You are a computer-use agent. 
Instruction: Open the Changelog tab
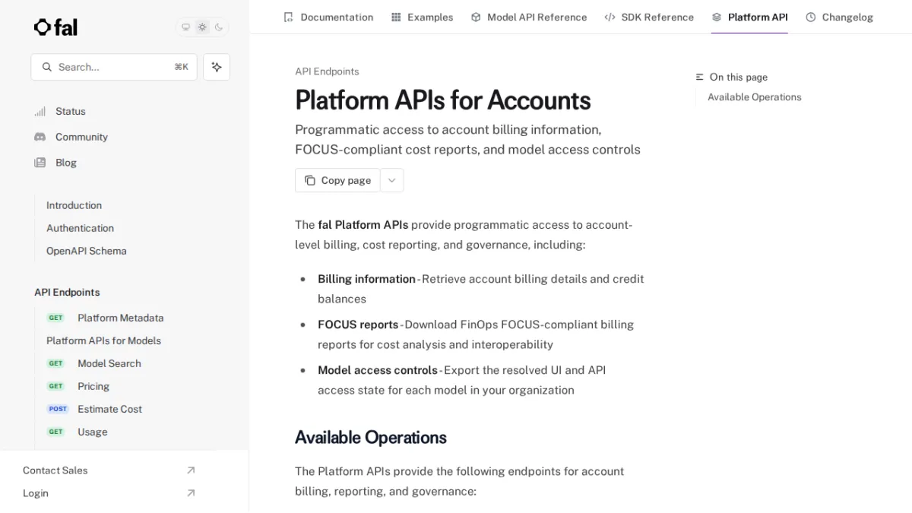(x=839, y=17)
